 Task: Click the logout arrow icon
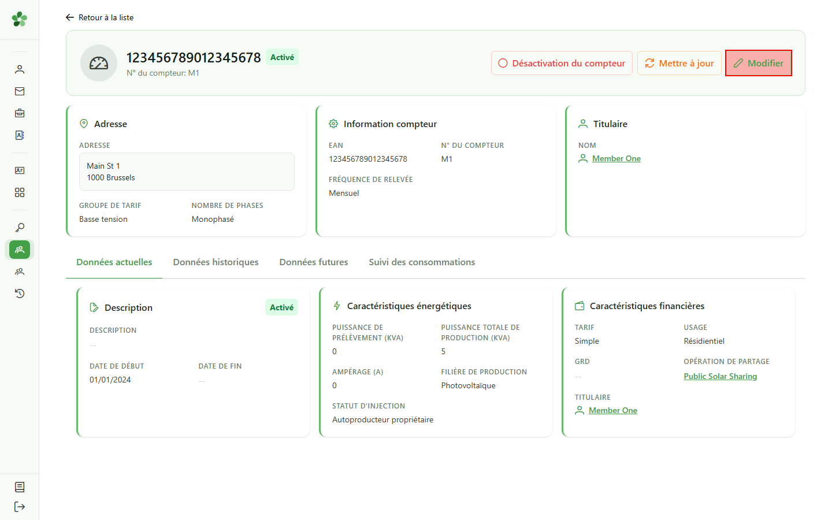[x=20, y=507]
